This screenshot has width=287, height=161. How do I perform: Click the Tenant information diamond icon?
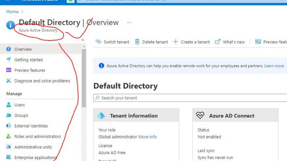[x=101, y=115]
